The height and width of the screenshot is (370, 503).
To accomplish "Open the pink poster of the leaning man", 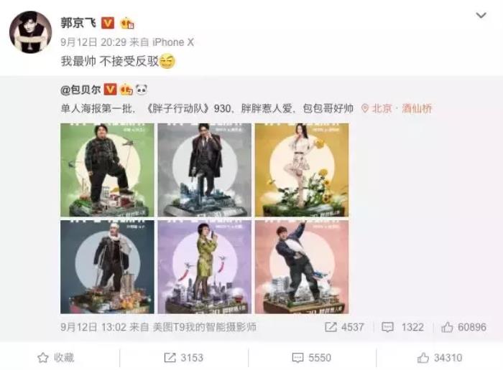I will point(302,267).
